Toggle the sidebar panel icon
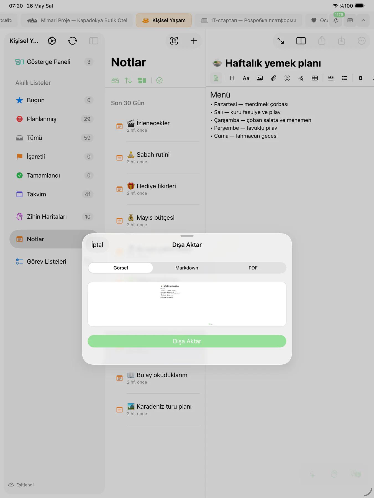374x498 pixels. pos(94,41)
